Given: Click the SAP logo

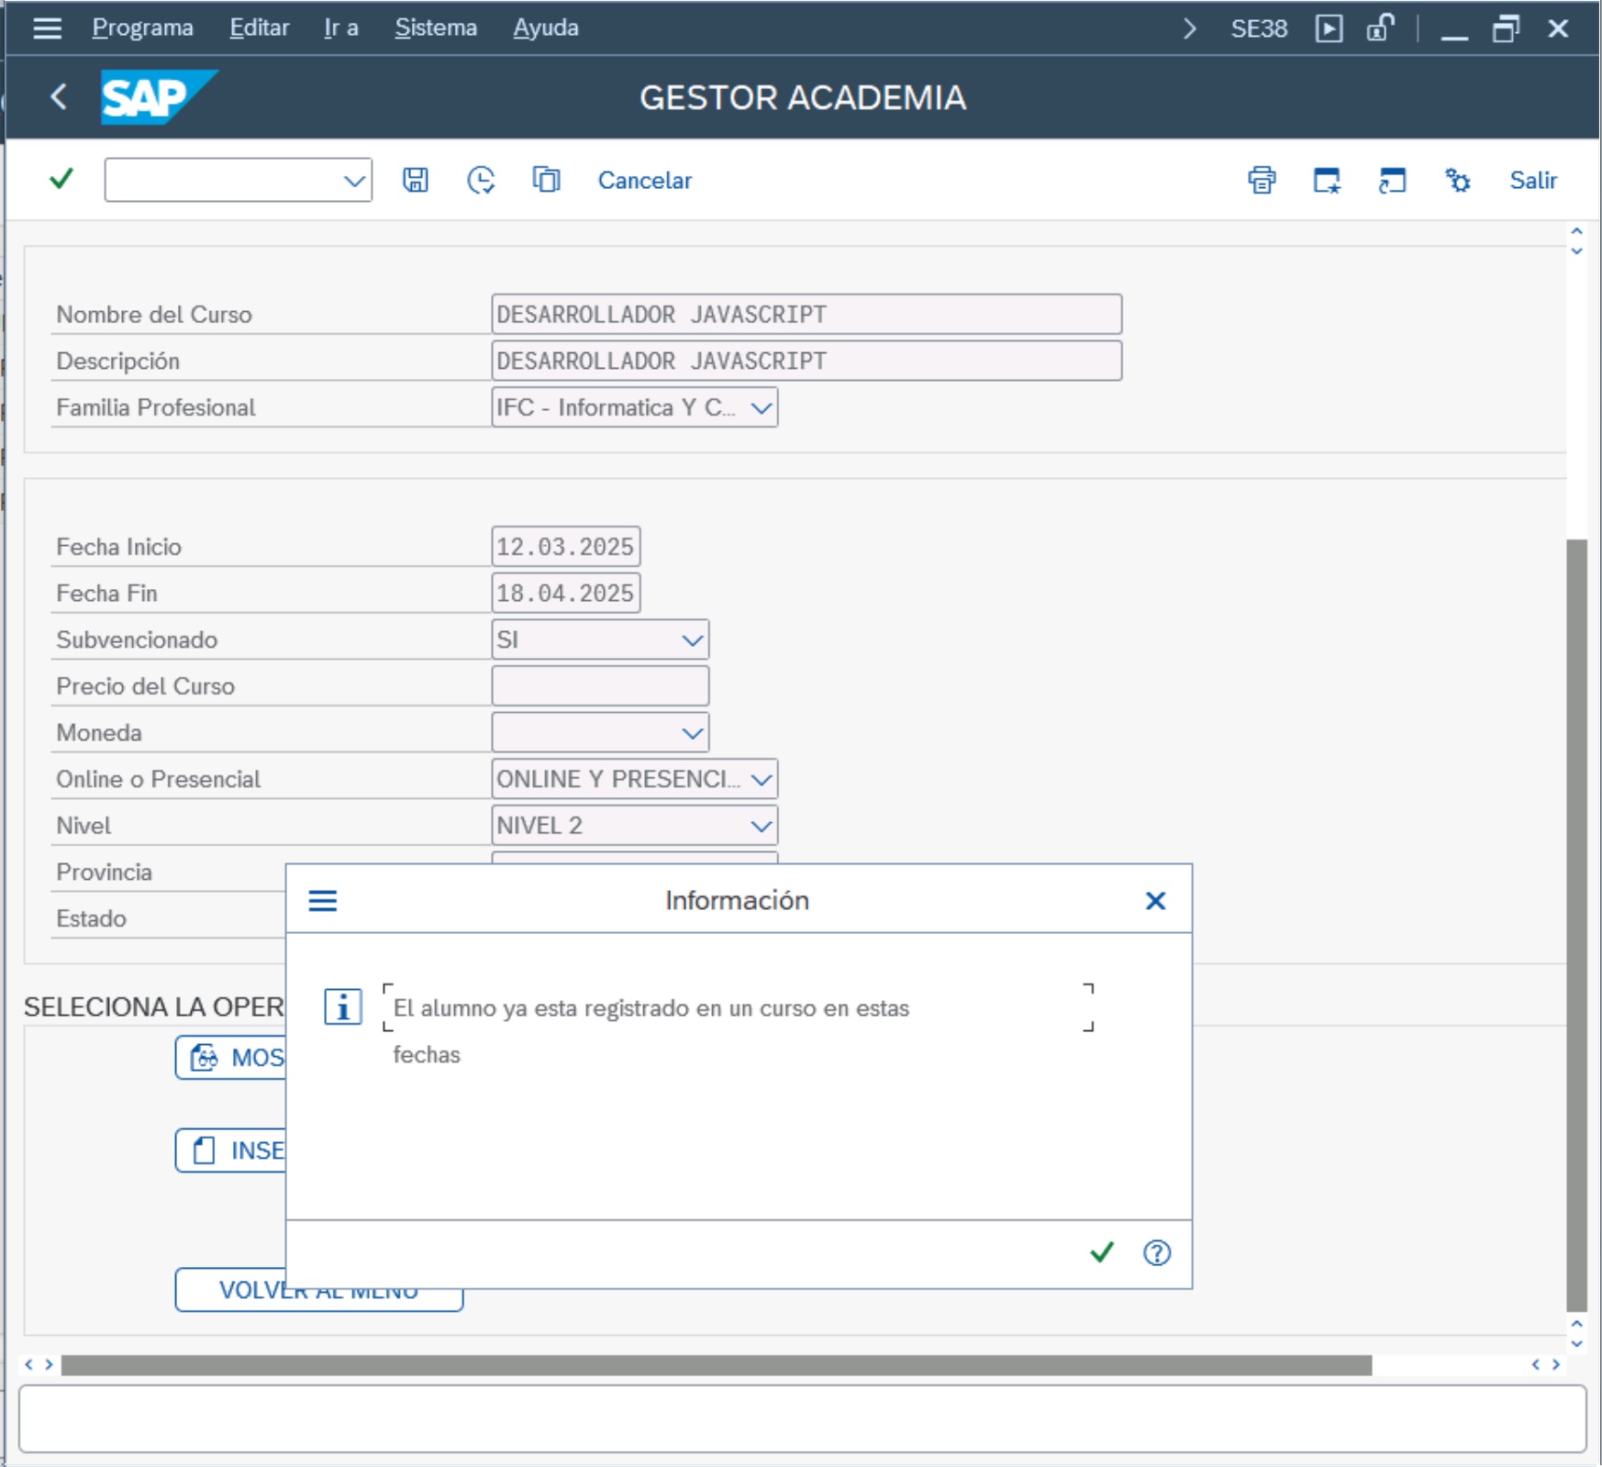Looking at the screenshot, I should tap(158, 96).
